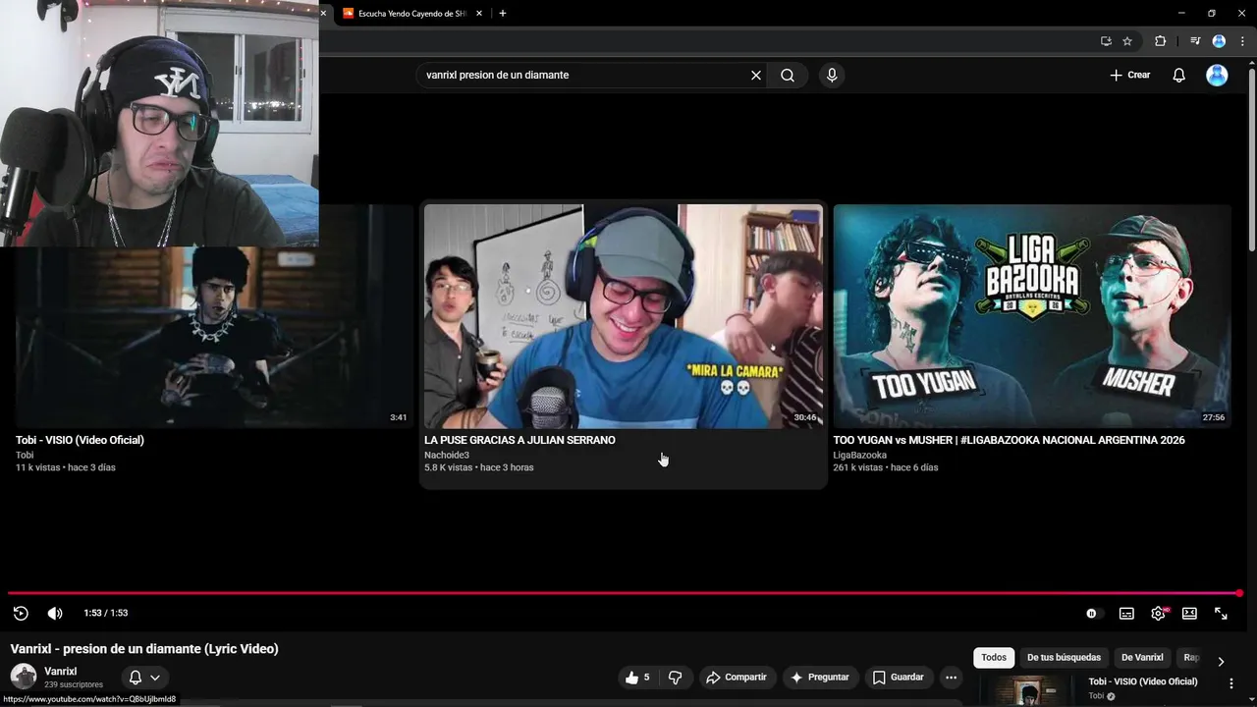Select the 'De Vanrixl' chip
1257x707 pixels.
pyautogui.click(x=1142, y=658)
